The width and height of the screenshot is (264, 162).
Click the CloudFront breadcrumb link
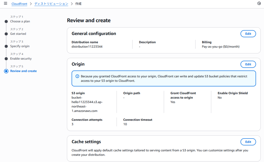(x=19, y=4)
